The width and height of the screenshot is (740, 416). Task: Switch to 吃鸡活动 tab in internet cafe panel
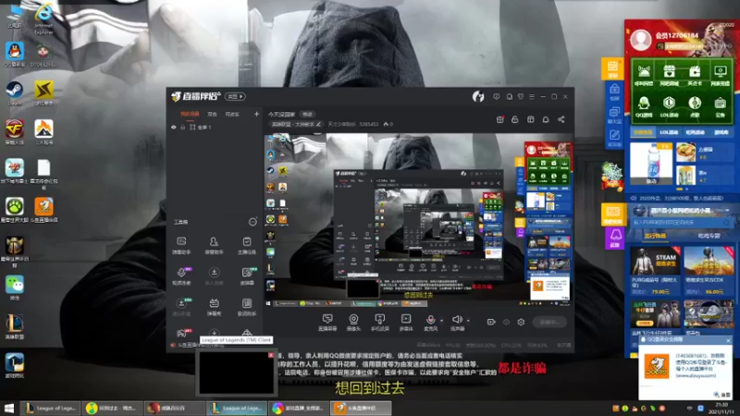click(696, 132)
